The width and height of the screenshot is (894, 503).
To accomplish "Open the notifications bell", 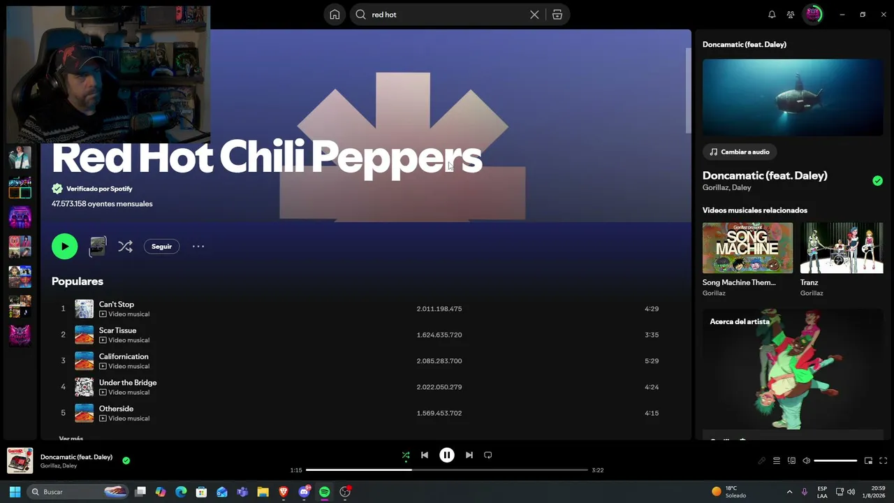I will (x=772, y=15).
